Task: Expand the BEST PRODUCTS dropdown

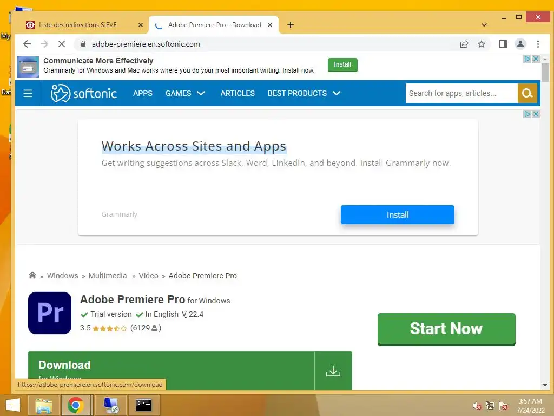Action: (304, 93)
